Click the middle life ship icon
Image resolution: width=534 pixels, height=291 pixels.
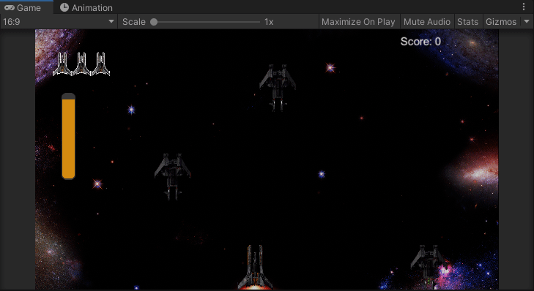81,64
